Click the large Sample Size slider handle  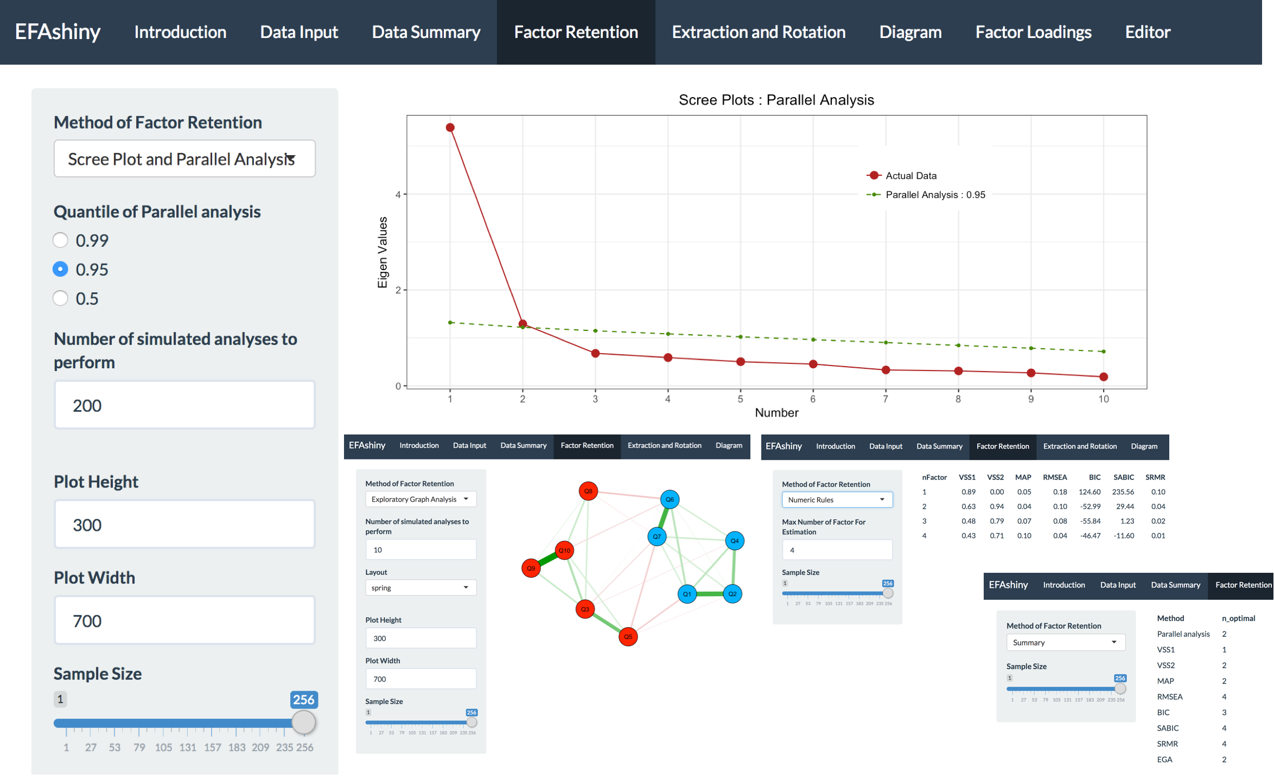303,722
